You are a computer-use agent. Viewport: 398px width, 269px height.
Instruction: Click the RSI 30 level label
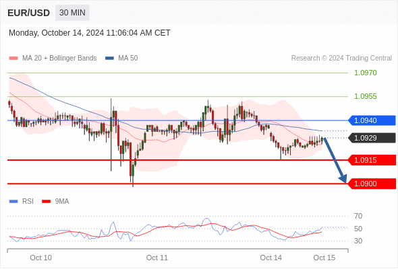pos(358,241)
